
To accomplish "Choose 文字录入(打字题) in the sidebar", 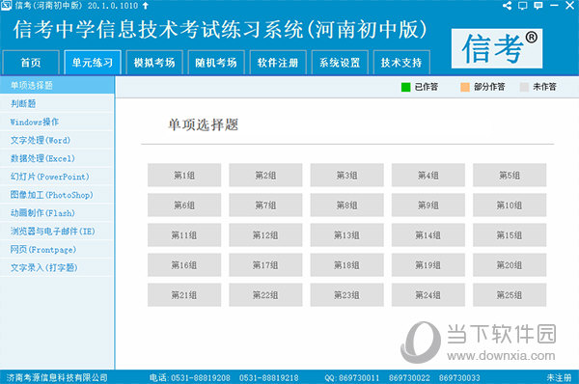I will click(x=57, y=267).
